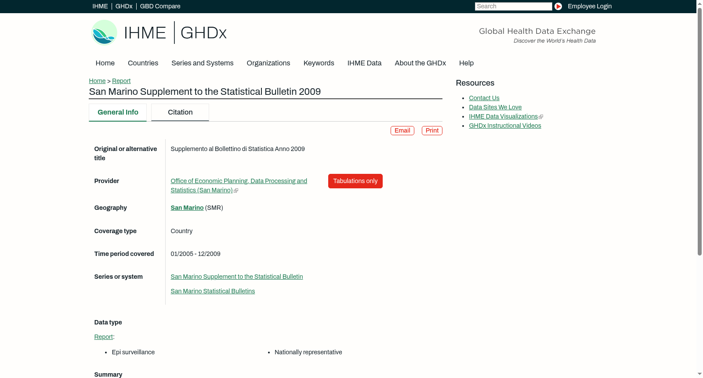Image resolution: width=703 pixels, height=378 pixels.
Task: Click the Coverage type value Country
Action: click(x=181, y=231)
